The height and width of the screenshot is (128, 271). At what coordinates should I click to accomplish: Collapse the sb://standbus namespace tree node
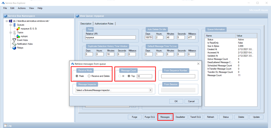click(7, 21)
